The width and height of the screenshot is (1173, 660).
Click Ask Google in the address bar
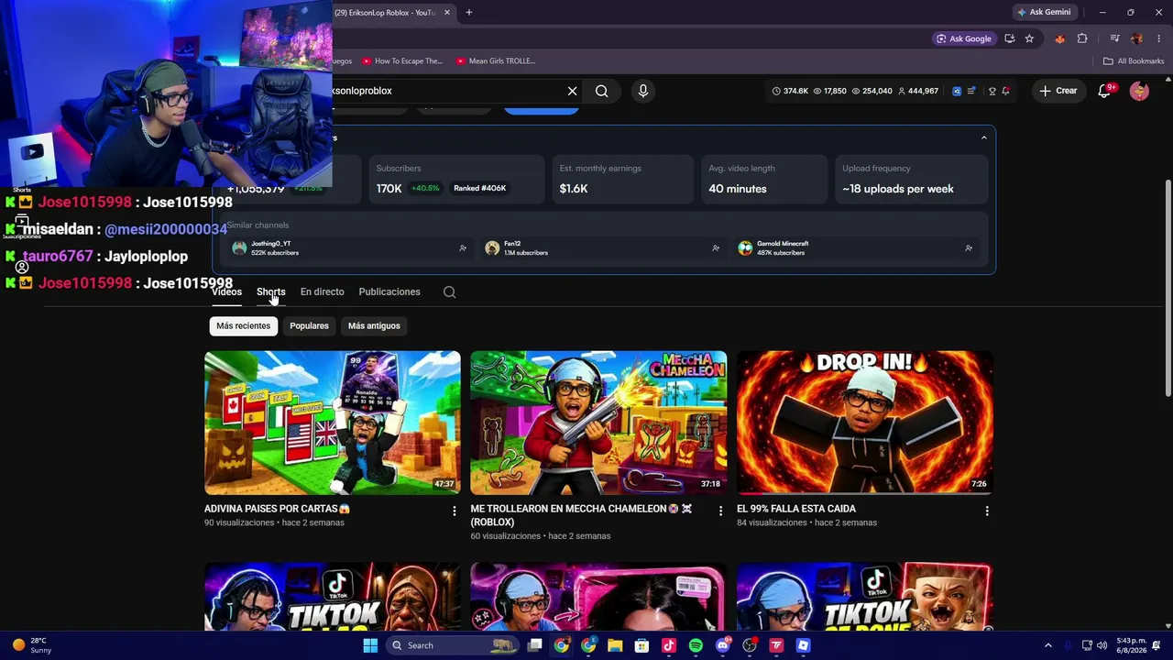pyautogui.click(x=963, y=38)
